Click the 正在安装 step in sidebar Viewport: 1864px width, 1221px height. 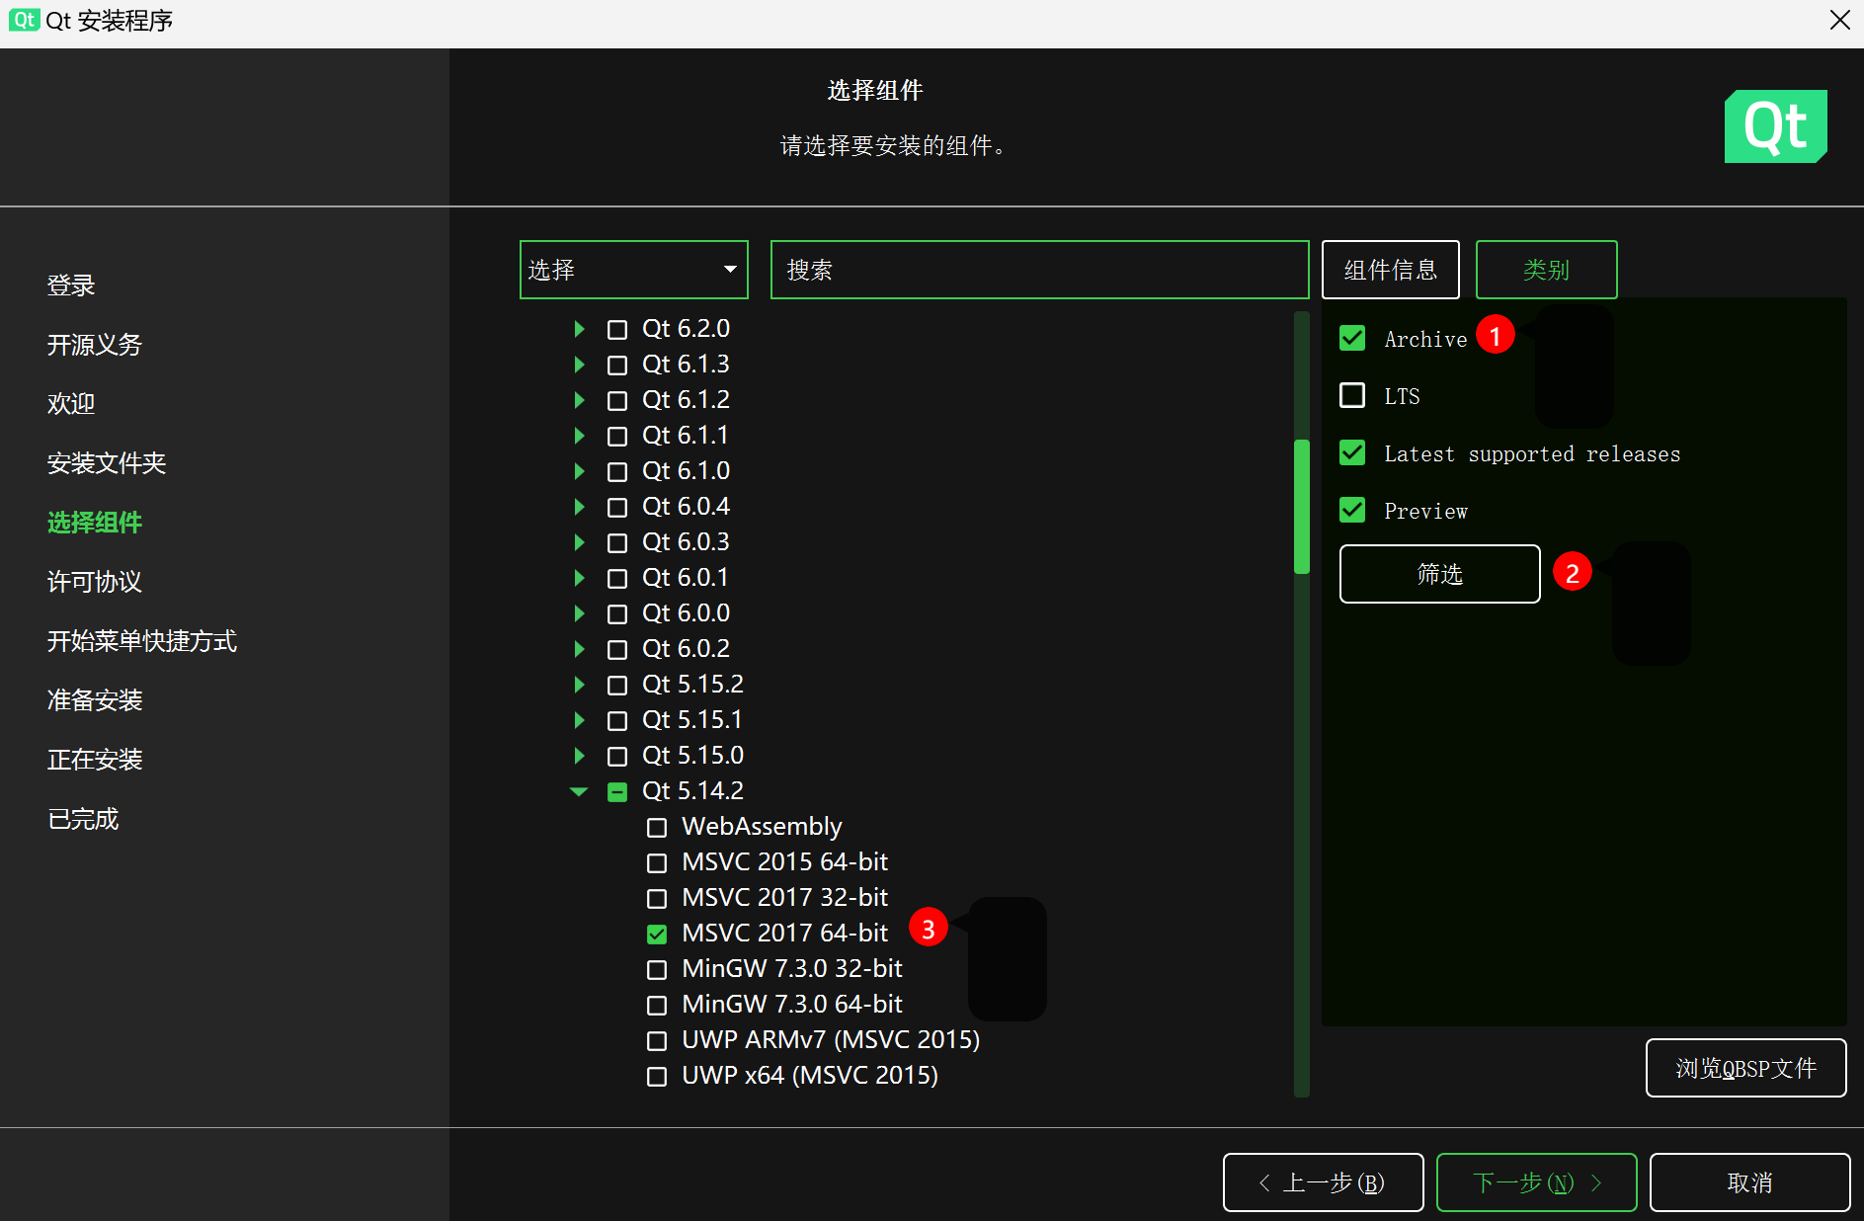(95, 760)
